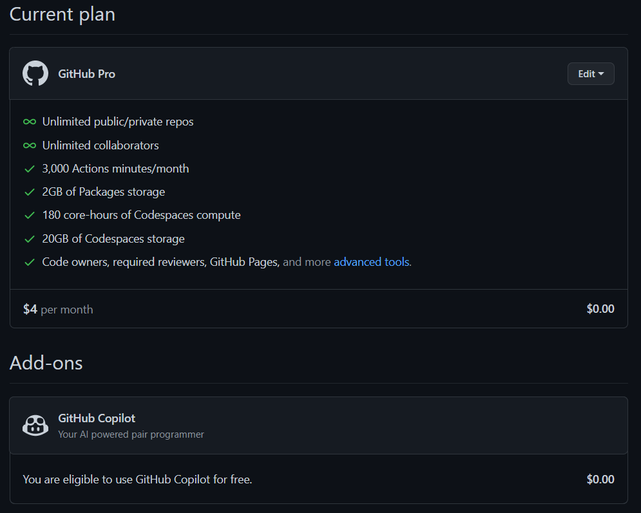Click the infinity icon beside unlimited collaborators
Viewport: 641px width, 513px height.
tap(29, 145)
